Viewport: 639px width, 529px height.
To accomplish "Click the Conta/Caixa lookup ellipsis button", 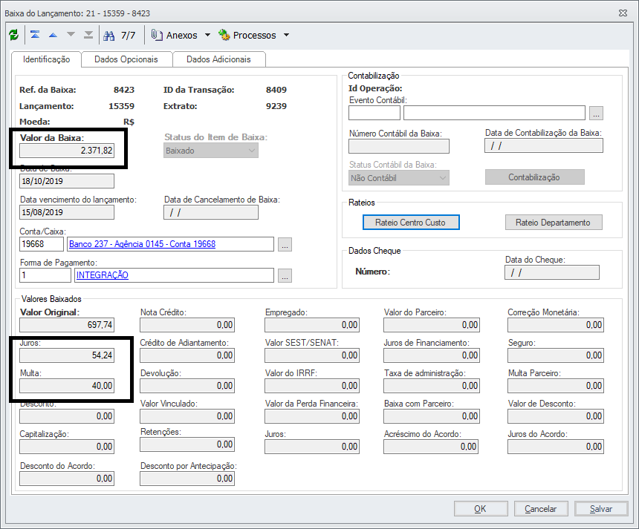I will coord(285,245).
